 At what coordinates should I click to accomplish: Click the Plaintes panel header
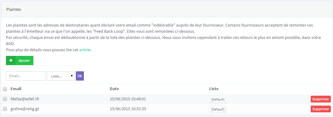tap(166, 9)
